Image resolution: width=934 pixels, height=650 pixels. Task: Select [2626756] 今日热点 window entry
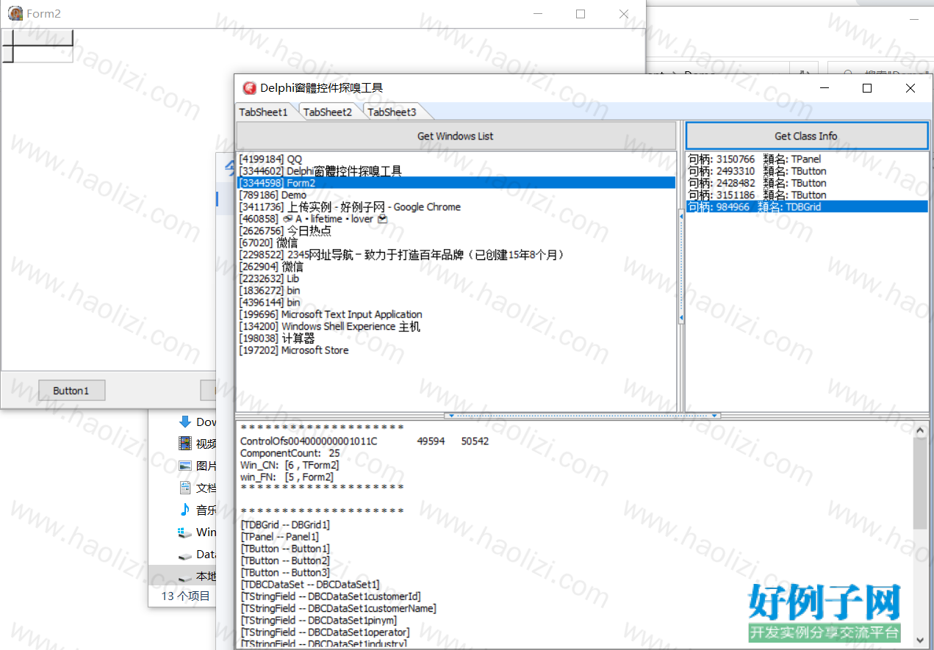tap(456, 231)
